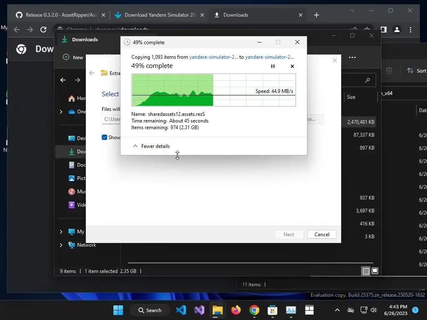The height and width of the screenshot is (320, 427).
Task: Pause the file copy operation
Action: 273,66
